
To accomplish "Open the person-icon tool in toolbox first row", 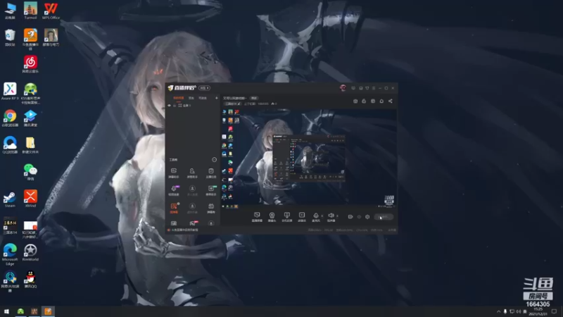I will [192, 173].
